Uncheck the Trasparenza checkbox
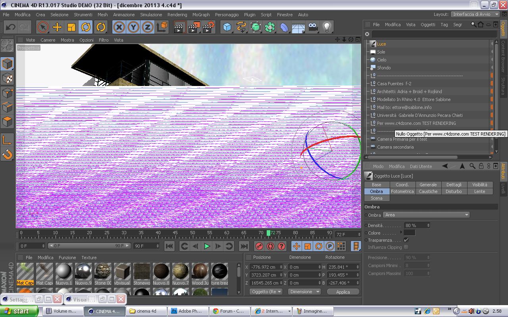 point(406,240)
